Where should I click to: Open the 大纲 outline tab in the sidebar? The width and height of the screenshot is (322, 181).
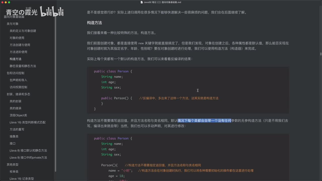click(28, 8)
